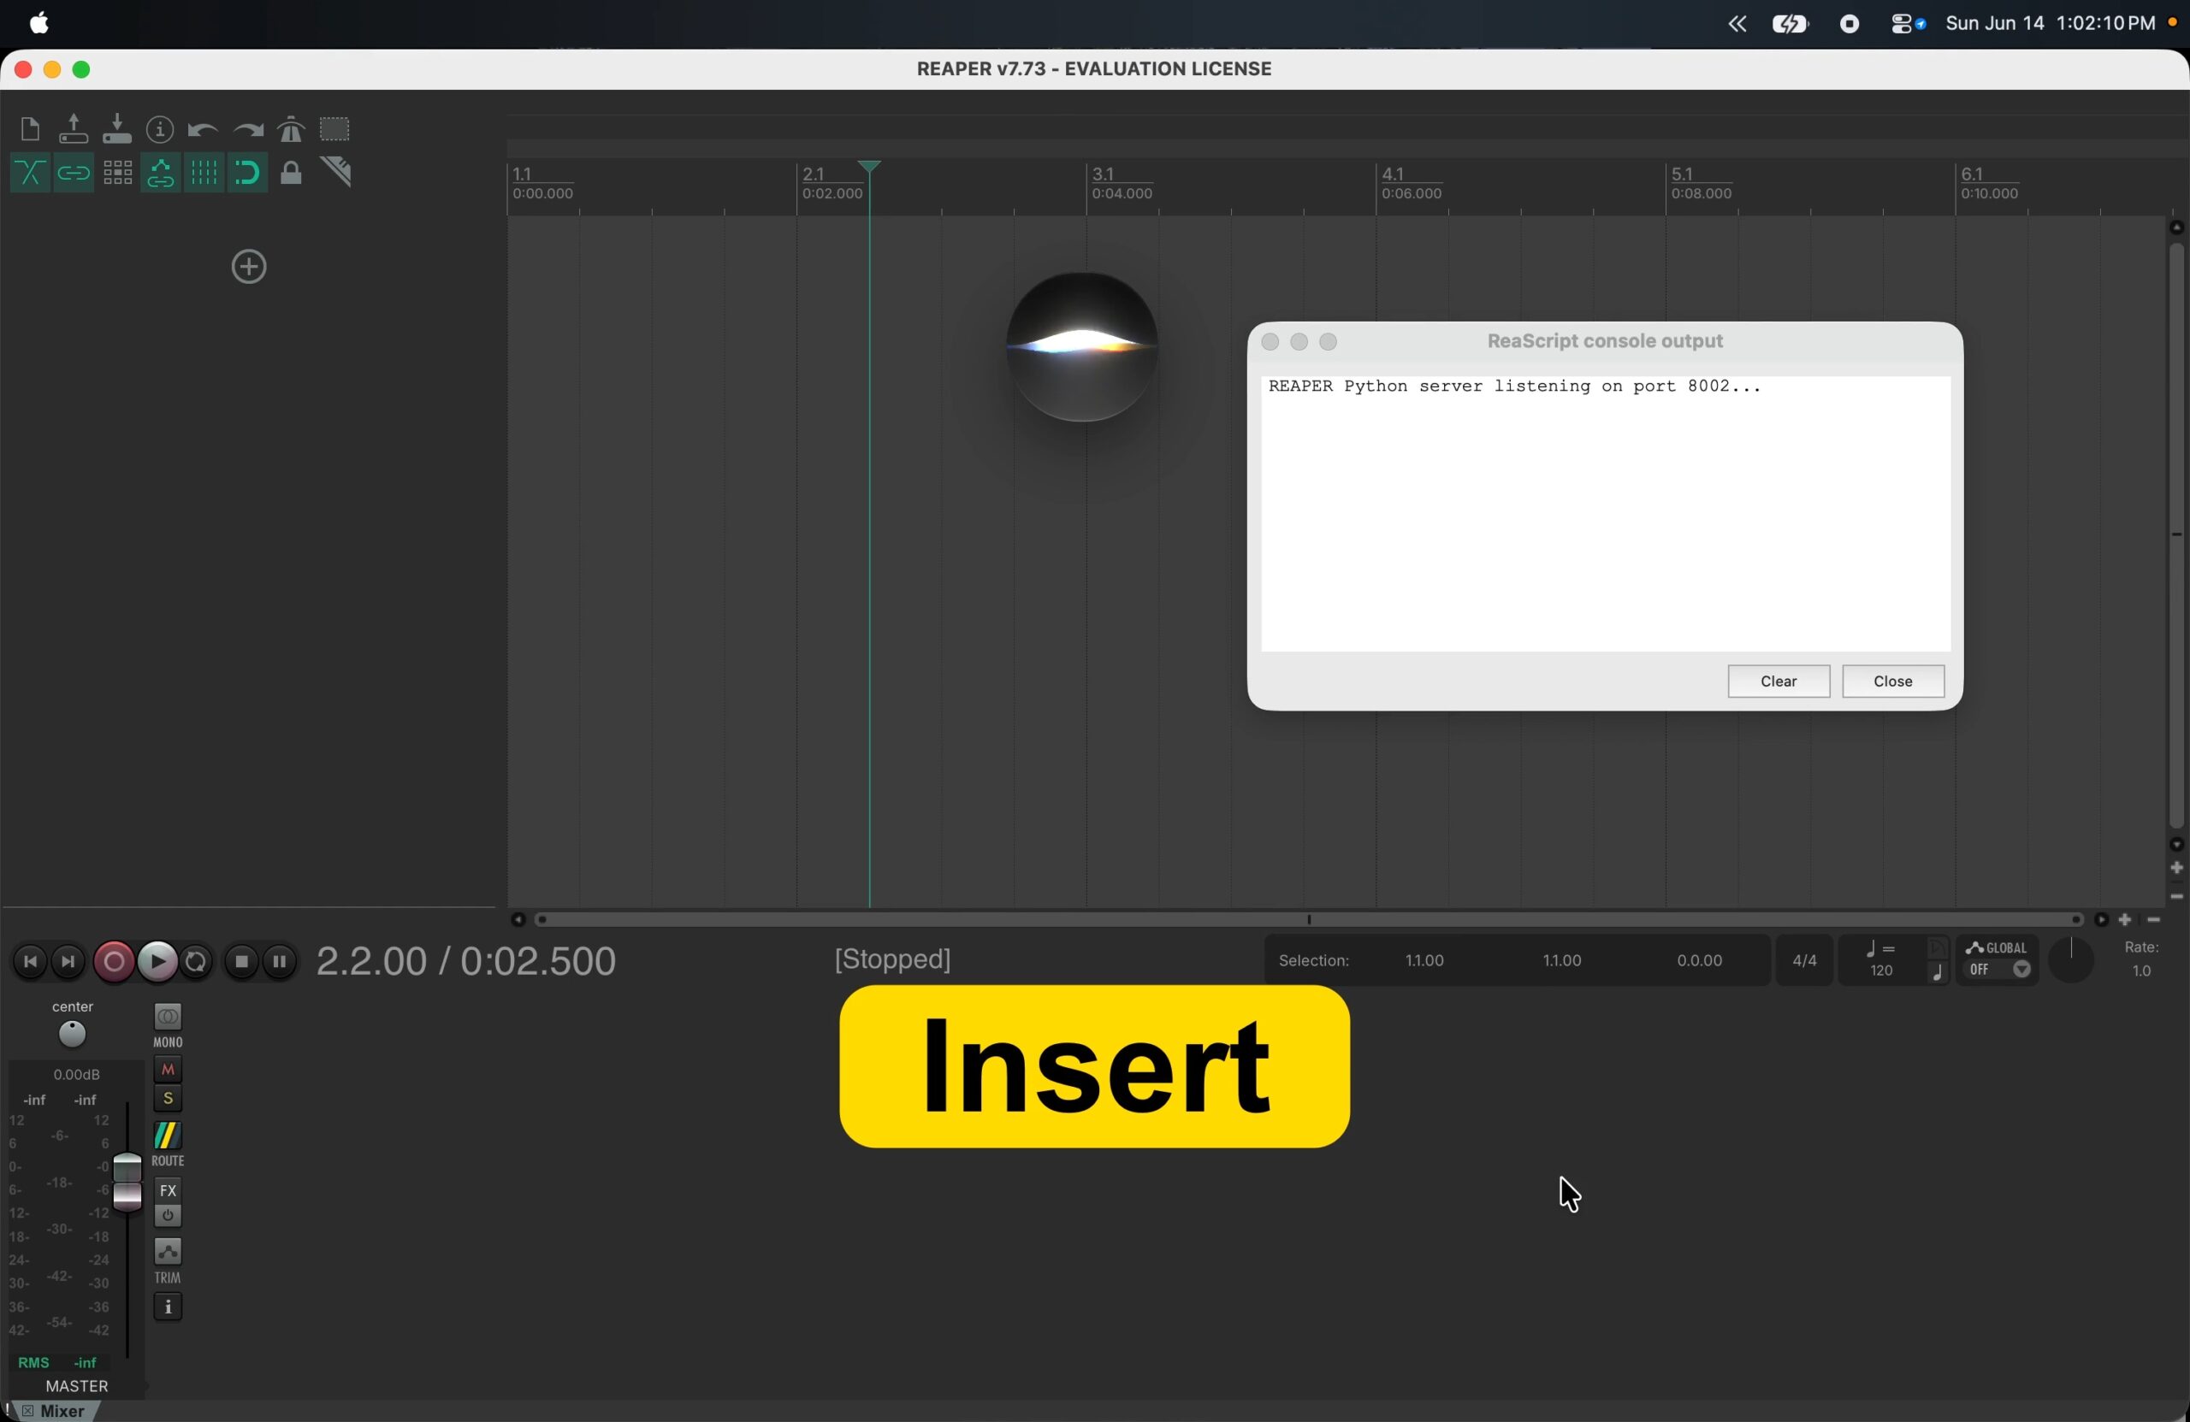This screenshot has height=1422, width=2190.
Task: Click the selection start 1.11.00 field
Action: (1424, 961)
